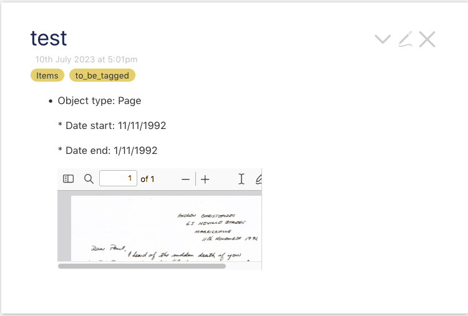Open the Items tag pill

pyautogui.click(x=47, y=75)
